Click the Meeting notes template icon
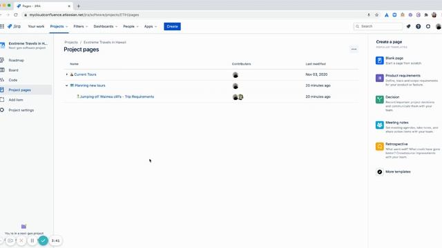The image size is (442, 248). tap(380, 125)
